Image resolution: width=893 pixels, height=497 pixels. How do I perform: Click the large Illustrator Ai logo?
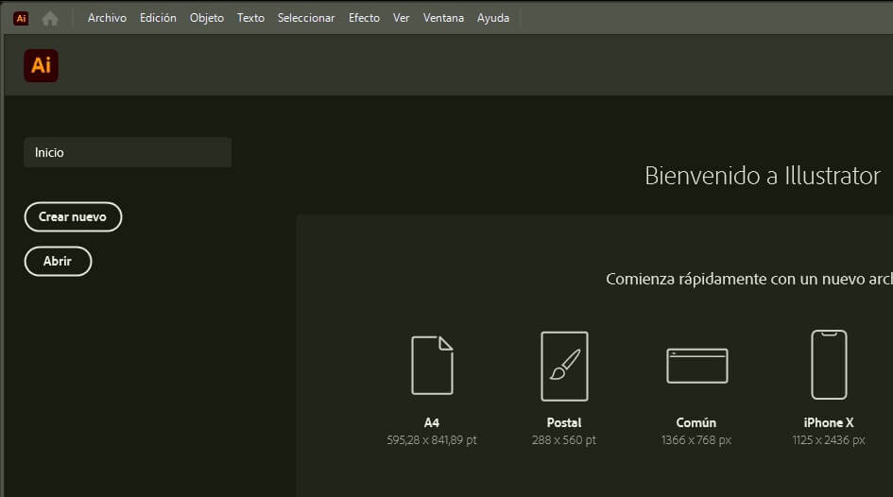coord(41,65)
